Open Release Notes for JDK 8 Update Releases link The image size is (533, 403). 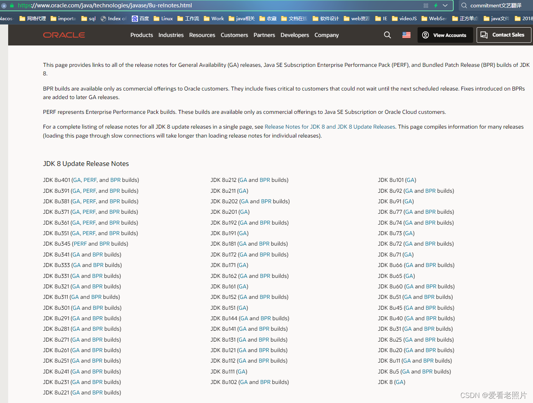coord(330,127)
